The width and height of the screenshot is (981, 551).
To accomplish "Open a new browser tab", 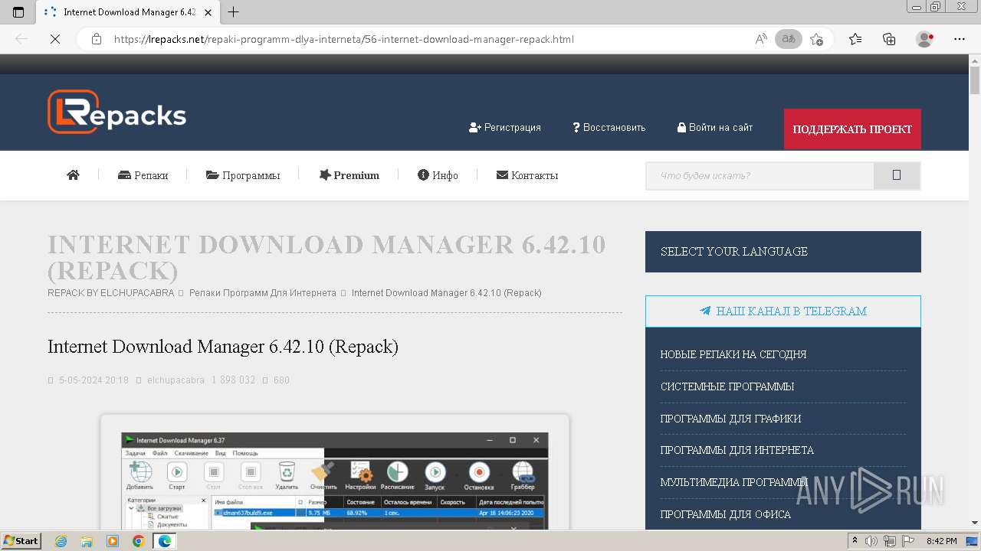I will (x=234, y=12).
